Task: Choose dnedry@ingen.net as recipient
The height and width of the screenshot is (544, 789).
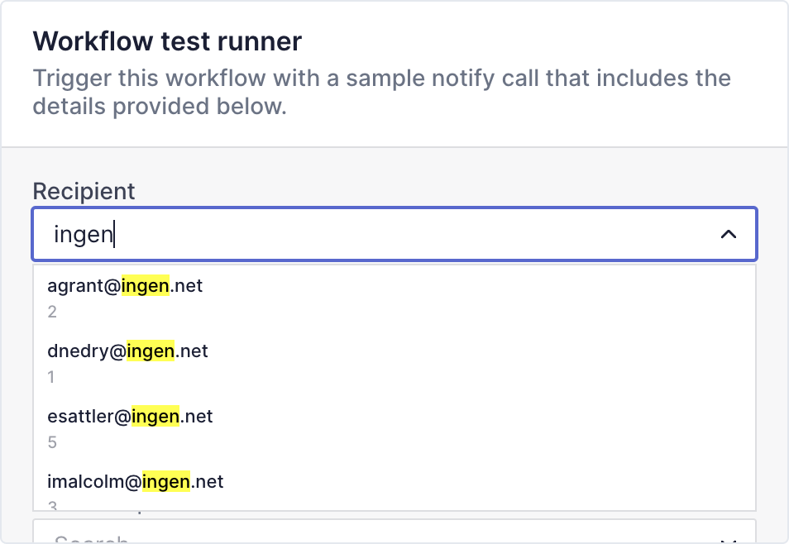Action: [x=394, y=363]
